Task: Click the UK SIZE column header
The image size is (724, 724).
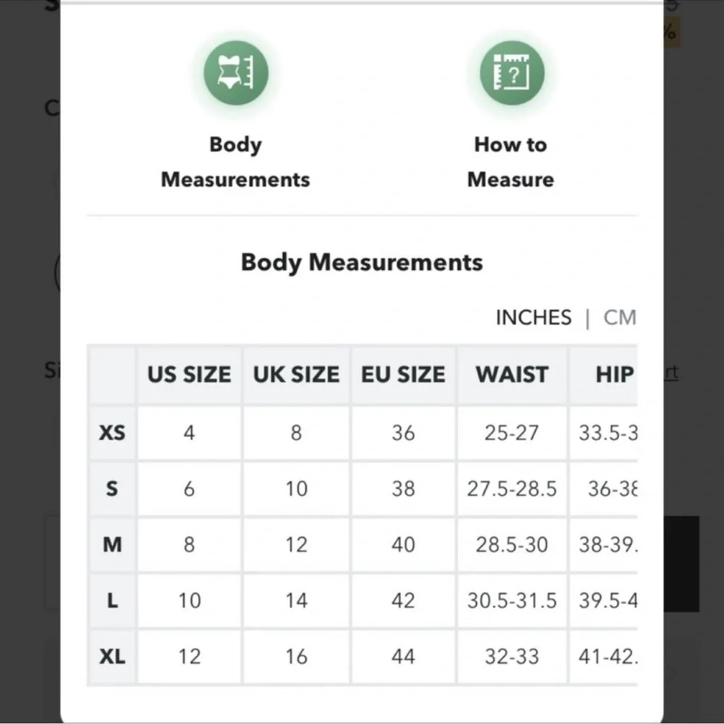Action: click(x=296, y=374)
